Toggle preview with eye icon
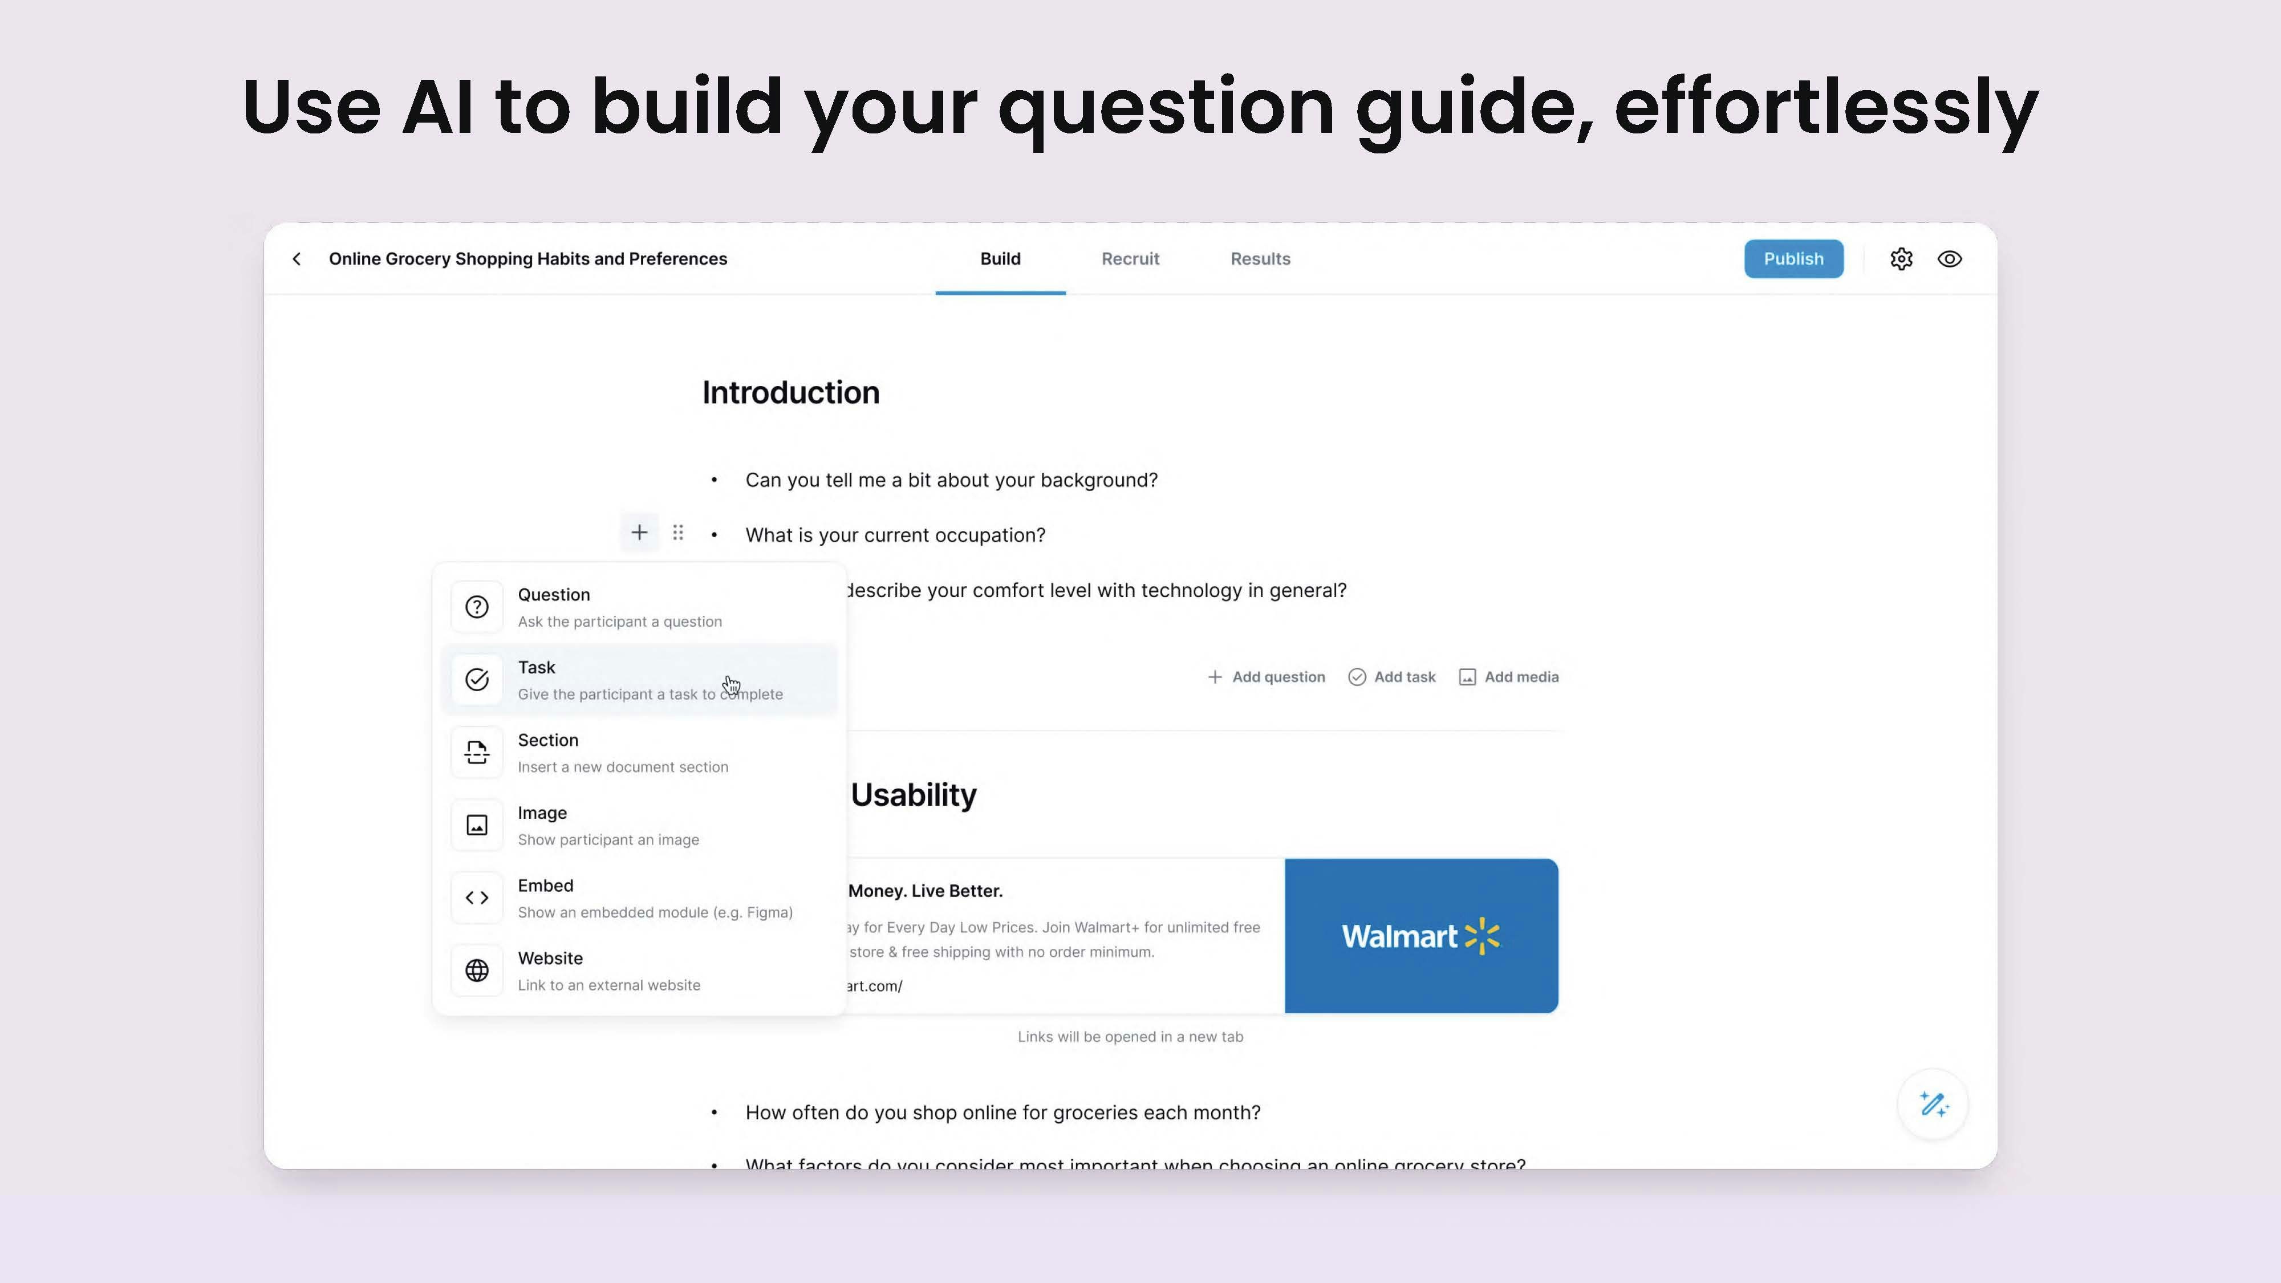2281x1283 pixels. (1950, 258)
